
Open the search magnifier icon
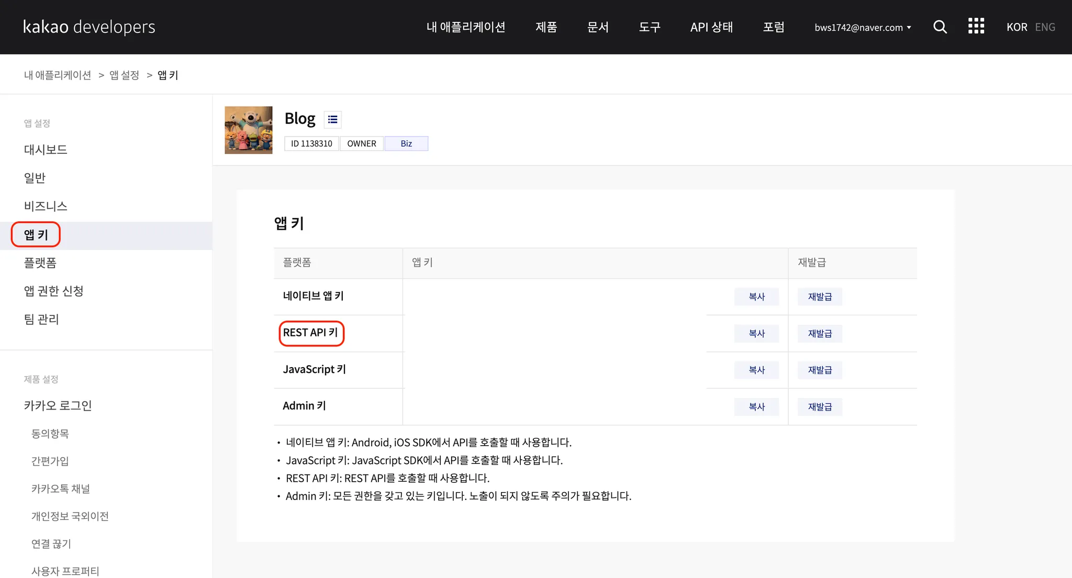click(940, 27)
